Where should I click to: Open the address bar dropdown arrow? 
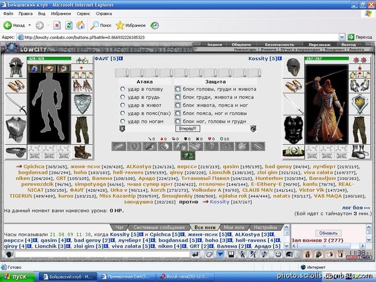tap(342, 37)
